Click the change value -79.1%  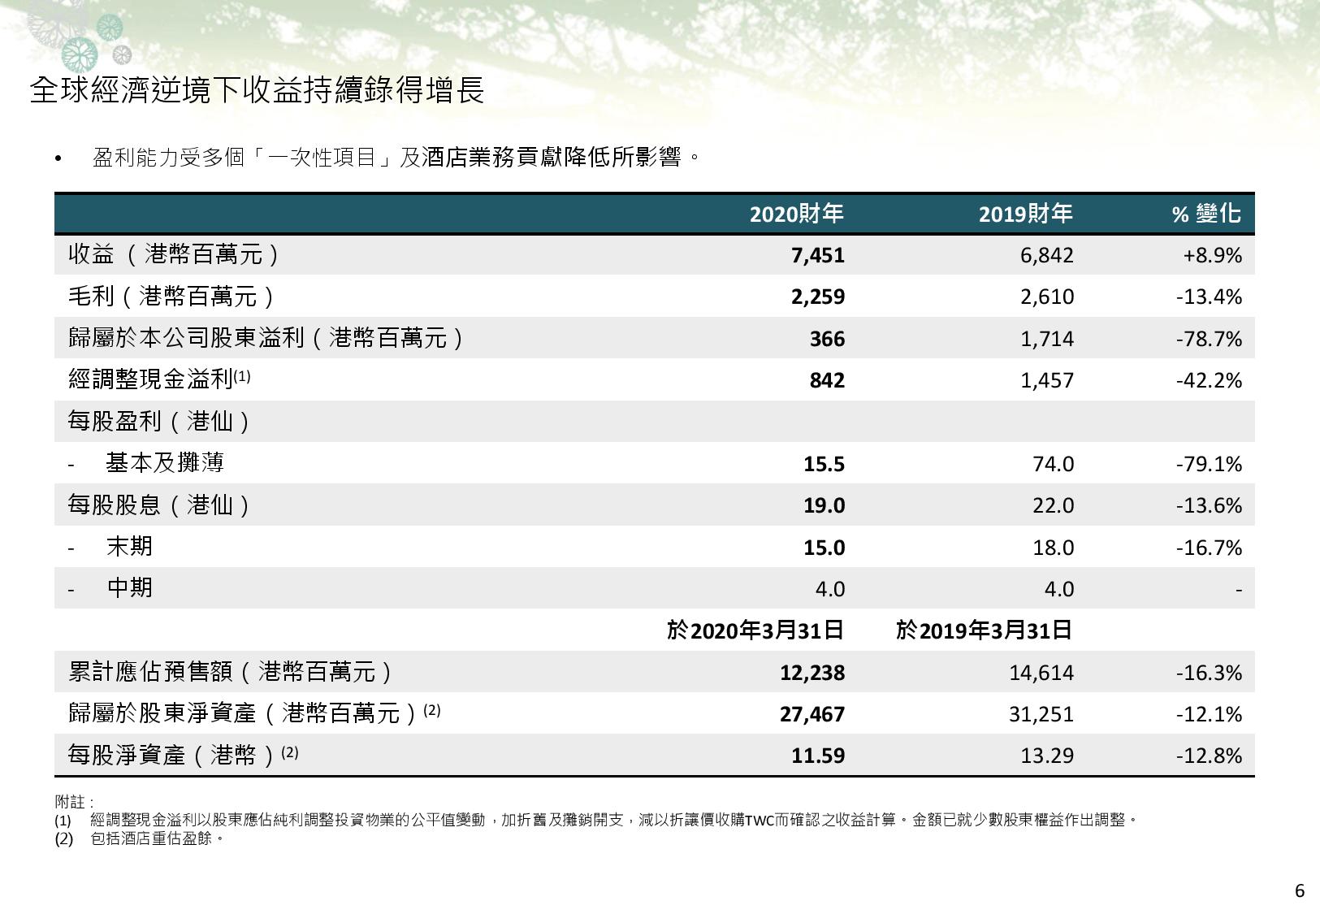[1210, 464]
